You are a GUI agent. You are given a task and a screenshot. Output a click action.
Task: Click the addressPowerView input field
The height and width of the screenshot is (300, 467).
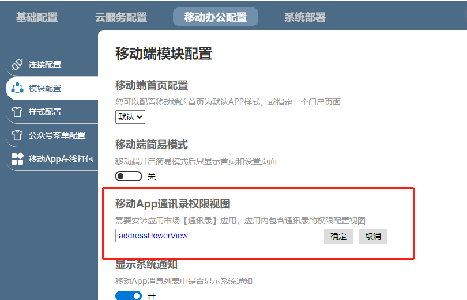217,236
